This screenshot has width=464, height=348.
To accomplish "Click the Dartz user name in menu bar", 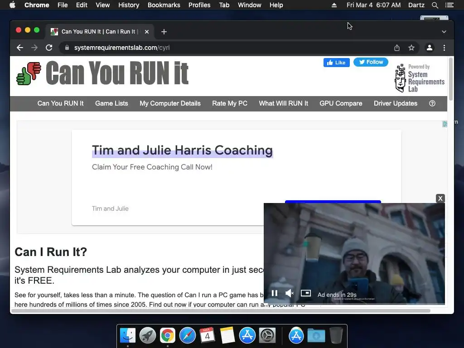I will tap(416, 5).
